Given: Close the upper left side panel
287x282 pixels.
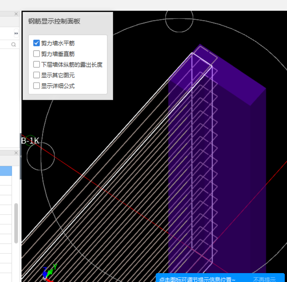Looking at the screenshot, I should click(x=16, y=14).
